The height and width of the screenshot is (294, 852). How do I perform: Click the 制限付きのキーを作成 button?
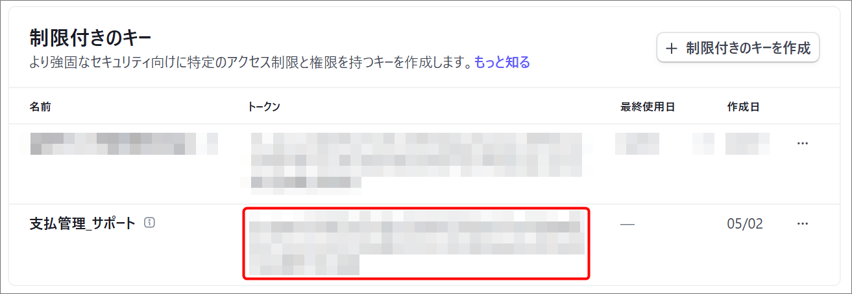coord(738,48)
